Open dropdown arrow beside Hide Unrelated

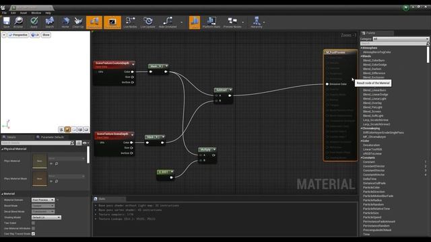coord(181,22)
